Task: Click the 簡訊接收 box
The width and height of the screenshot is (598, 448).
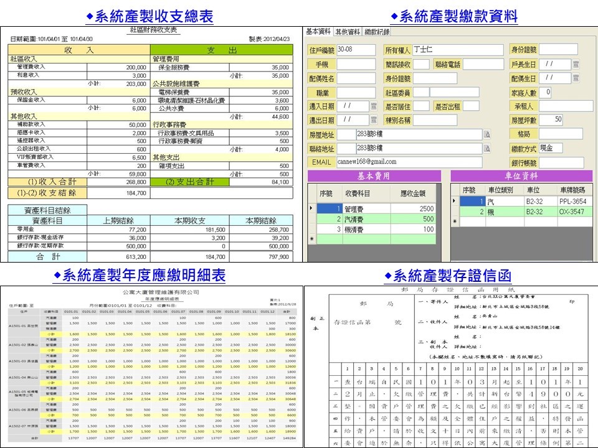Action: 421,64
